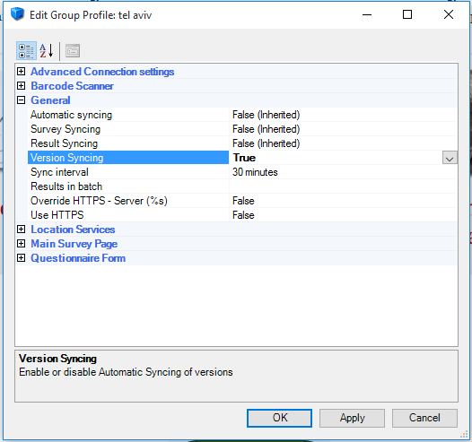
Task: Collapse the General group
Action: pos(21,100)
